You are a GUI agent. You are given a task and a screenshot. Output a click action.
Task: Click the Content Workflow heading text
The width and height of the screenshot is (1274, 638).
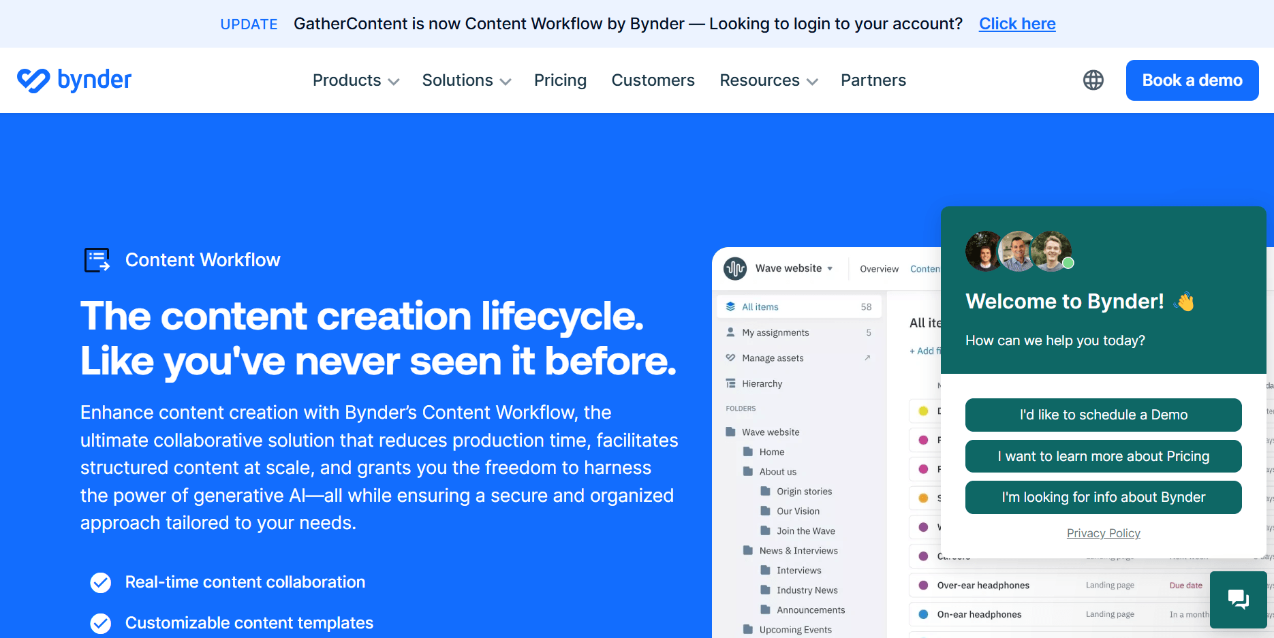[203, 260]
